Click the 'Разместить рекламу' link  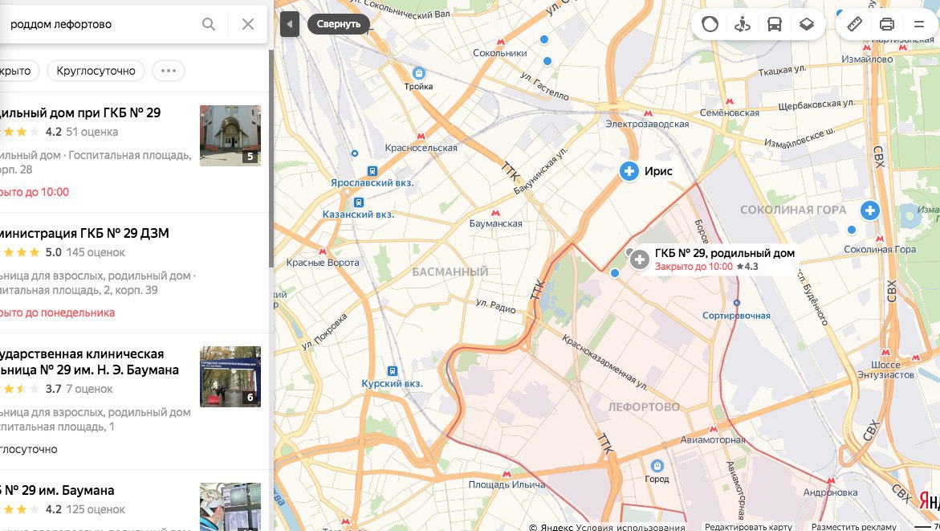pyautogui.click(x=853, y=527)
